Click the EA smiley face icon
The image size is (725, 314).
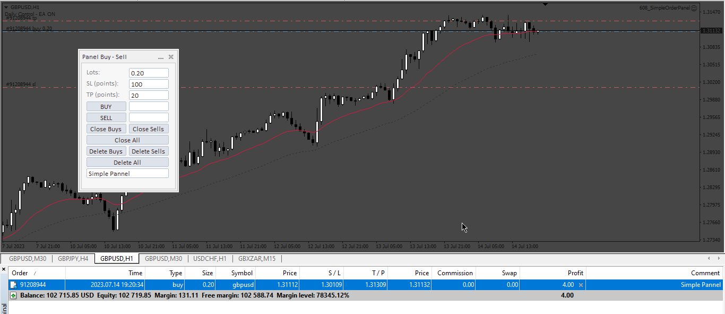point(694,8)
